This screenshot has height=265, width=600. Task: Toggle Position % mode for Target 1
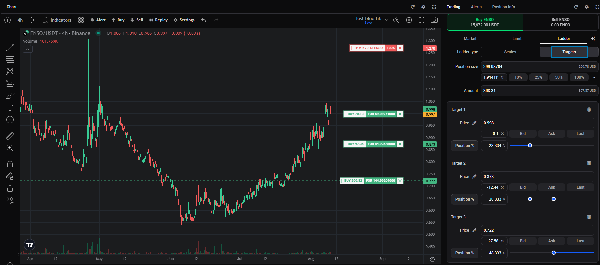pyautogui.click(x=465, y=146)
